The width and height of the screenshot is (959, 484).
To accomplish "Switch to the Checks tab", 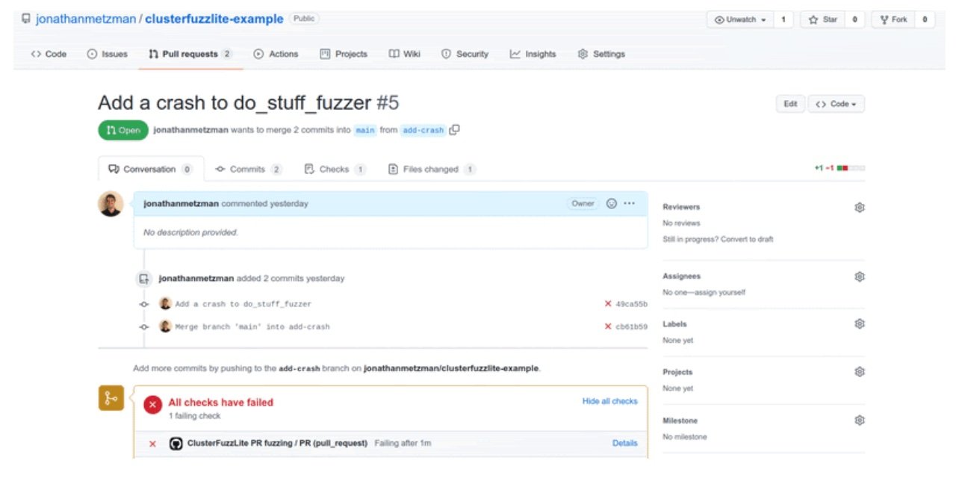I will click(334, 170).
